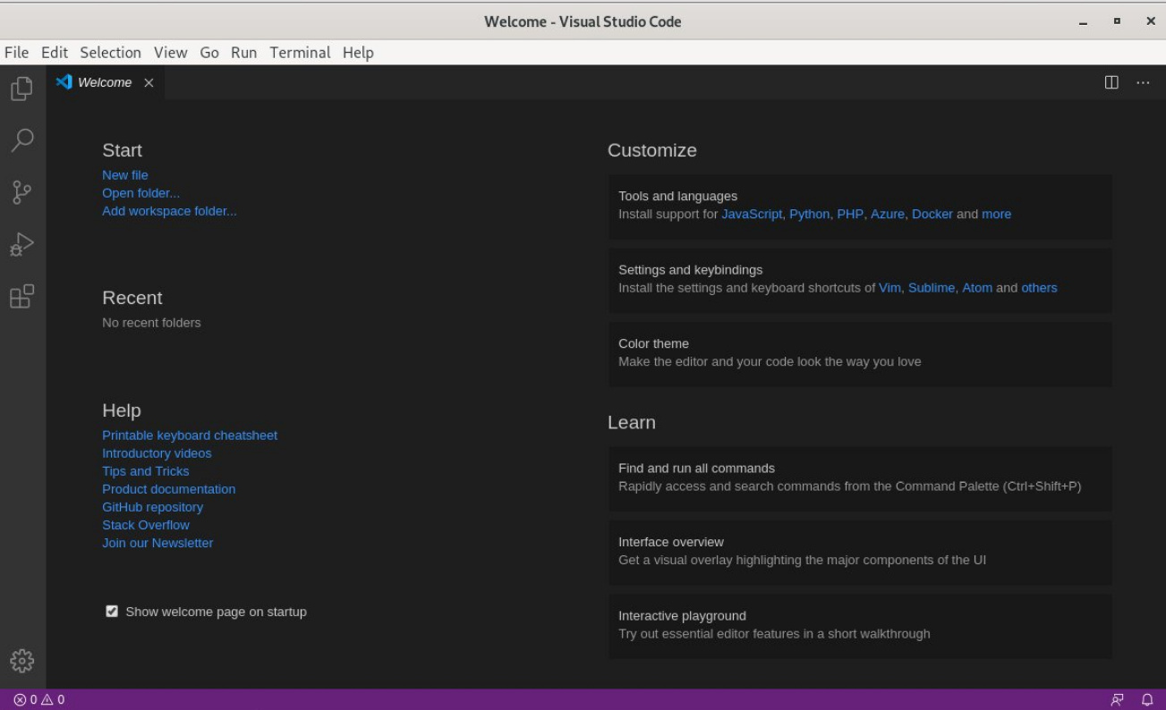Open the notifications bell
Image resolution: width=1166 pixels, height=710 pixels.
pyautogui.click(x=1147, y=699)
